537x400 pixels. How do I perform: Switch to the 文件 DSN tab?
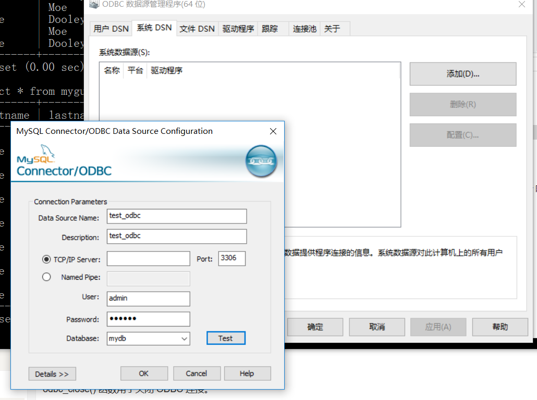pos(197,29)
